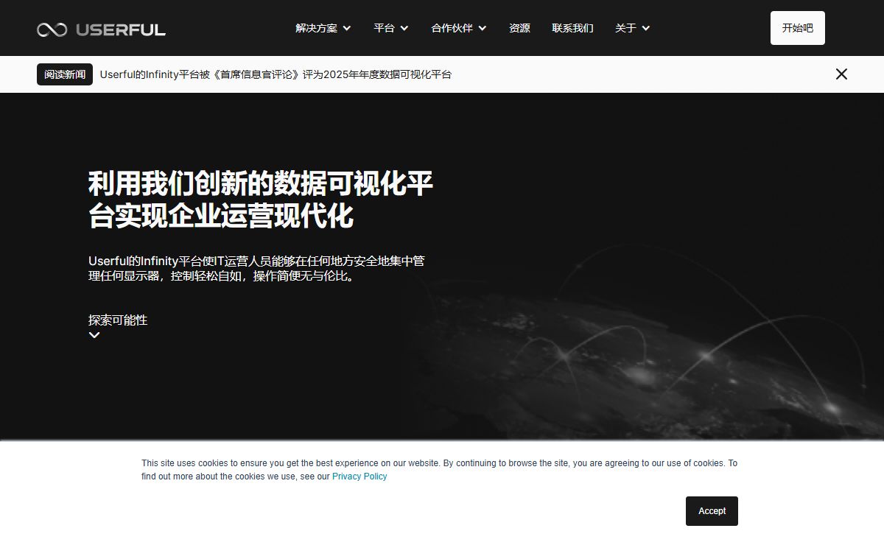
Task: Click the cookie notice text
Action: pyautogui.click(x=439, y=470)
